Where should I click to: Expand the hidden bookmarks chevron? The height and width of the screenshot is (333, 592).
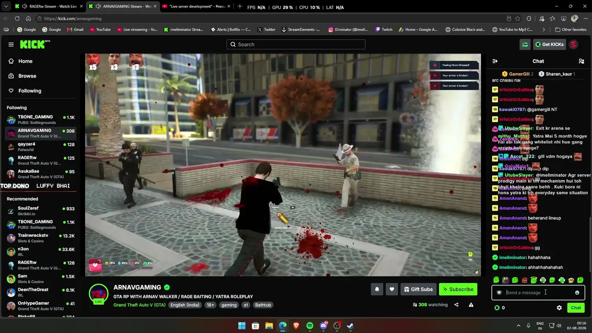[x=543, y=30]
